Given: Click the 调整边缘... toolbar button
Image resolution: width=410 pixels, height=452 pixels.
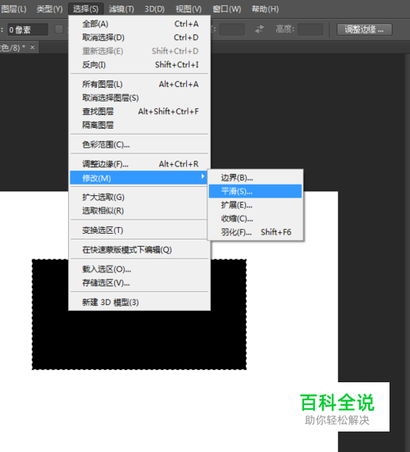Looking at the screenshot, I should click(x=364, y=30).
